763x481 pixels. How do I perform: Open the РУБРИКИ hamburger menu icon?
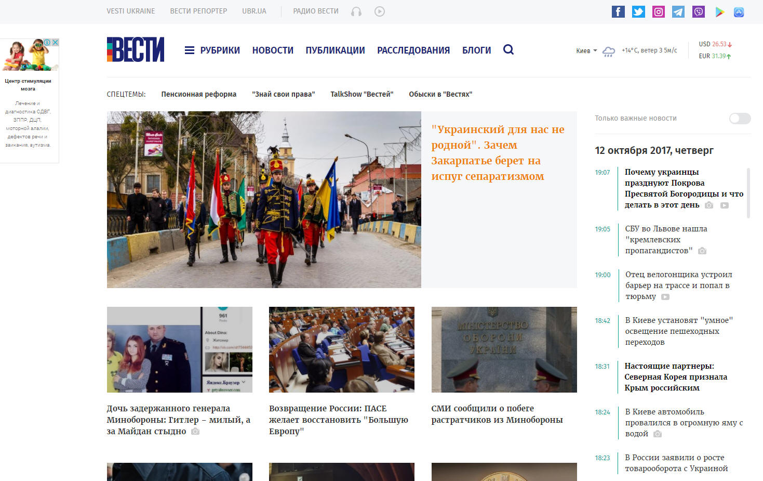point(190,50)
